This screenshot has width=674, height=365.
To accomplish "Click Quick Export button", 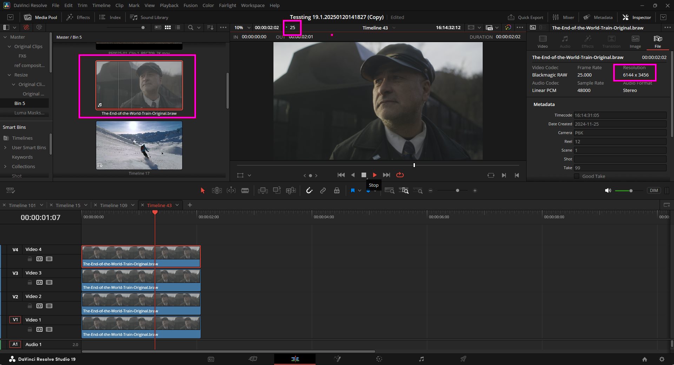I will coord(526,17).
